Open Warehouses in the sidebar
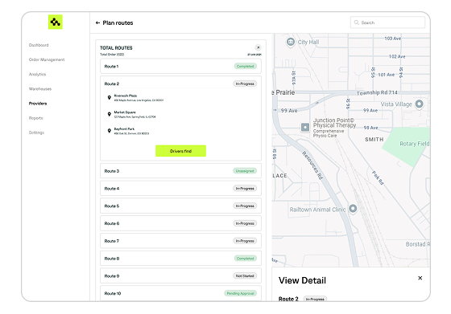This screenshot has width=451, height=314. 40,89
